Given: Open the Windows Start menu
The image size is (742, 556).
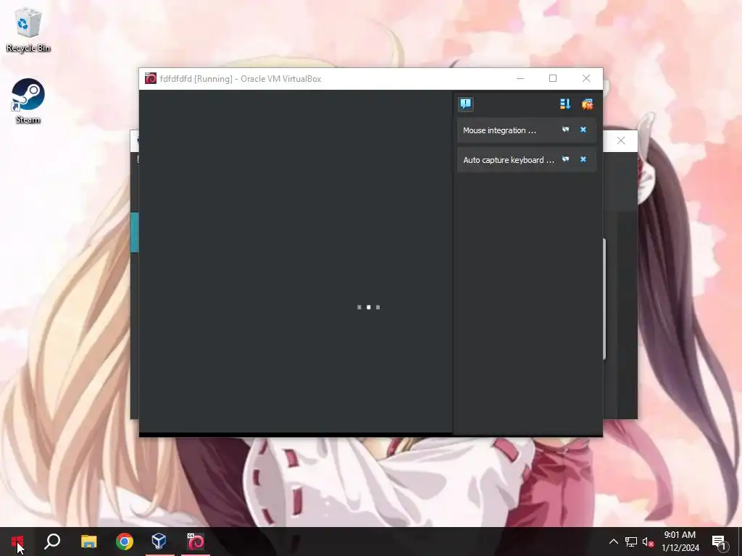Looking at the screenshot, I should click(17, 542).
